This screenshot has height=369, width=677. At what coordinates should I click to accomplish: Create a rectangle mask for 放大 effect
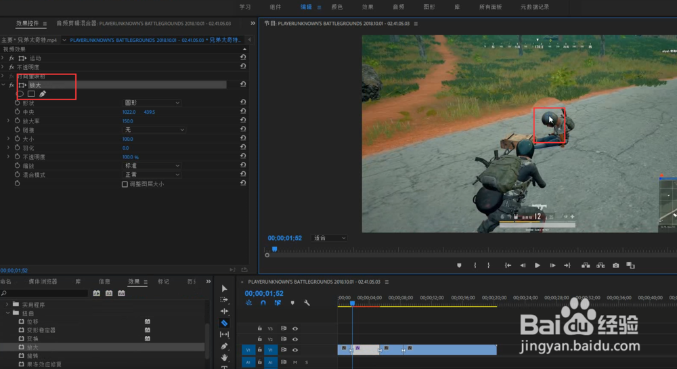[31, 93]
